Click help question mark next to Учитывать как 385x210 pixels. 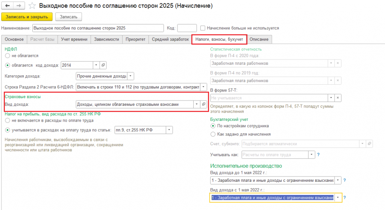(x=318, y=155)
